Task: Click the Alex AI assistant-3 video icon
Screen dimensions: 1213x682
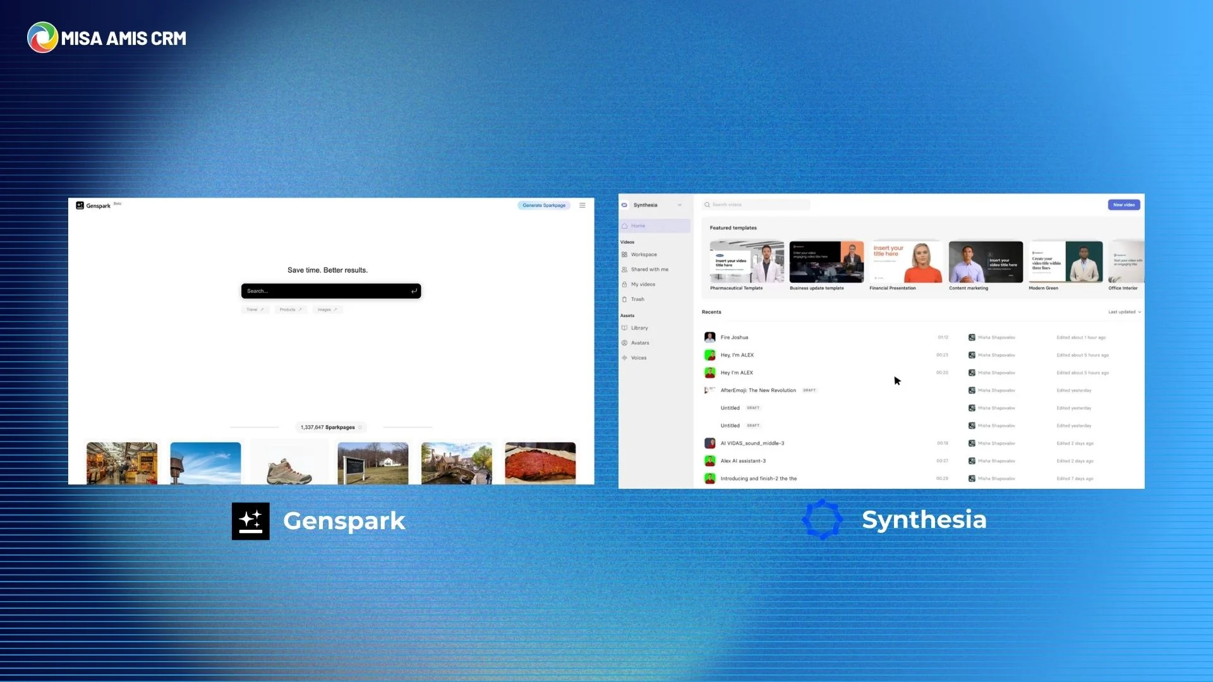Action: coord(710,461)
